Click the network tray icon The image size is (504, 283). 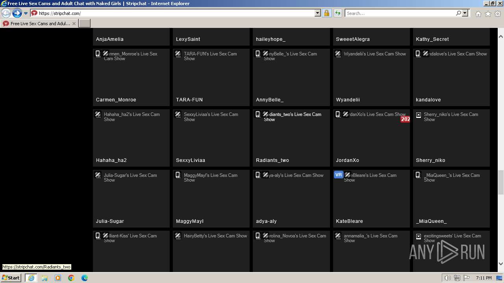point(457,278)
